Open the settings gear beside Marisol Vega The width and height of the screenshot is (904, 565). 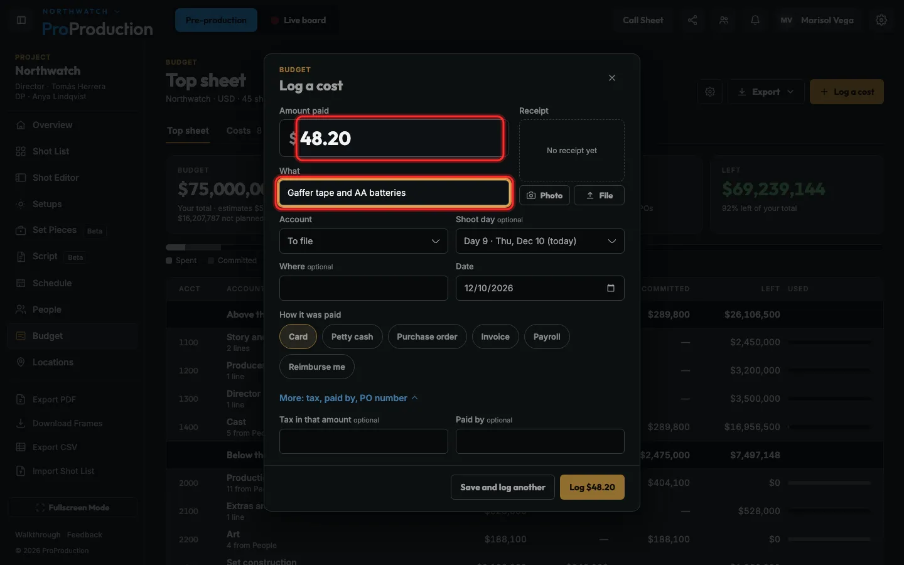[881, 20]
